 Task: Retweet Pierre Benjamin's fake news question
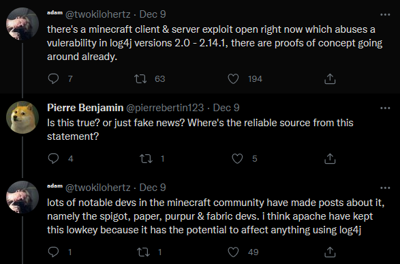(147, 158)
